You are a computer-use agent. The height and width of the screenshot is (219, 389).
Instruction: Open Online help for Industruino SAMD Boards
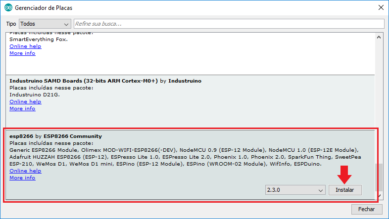point(25,102)
